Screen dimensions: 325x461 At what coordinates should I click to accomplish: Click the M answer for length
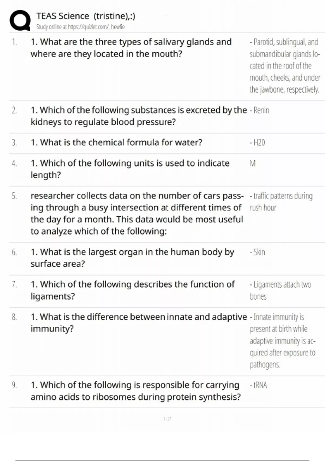(x=252, y=163)
